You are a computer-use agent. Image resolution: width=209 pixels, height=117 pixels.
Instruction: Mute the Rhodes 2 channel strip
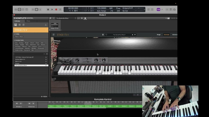pos(17,103)
